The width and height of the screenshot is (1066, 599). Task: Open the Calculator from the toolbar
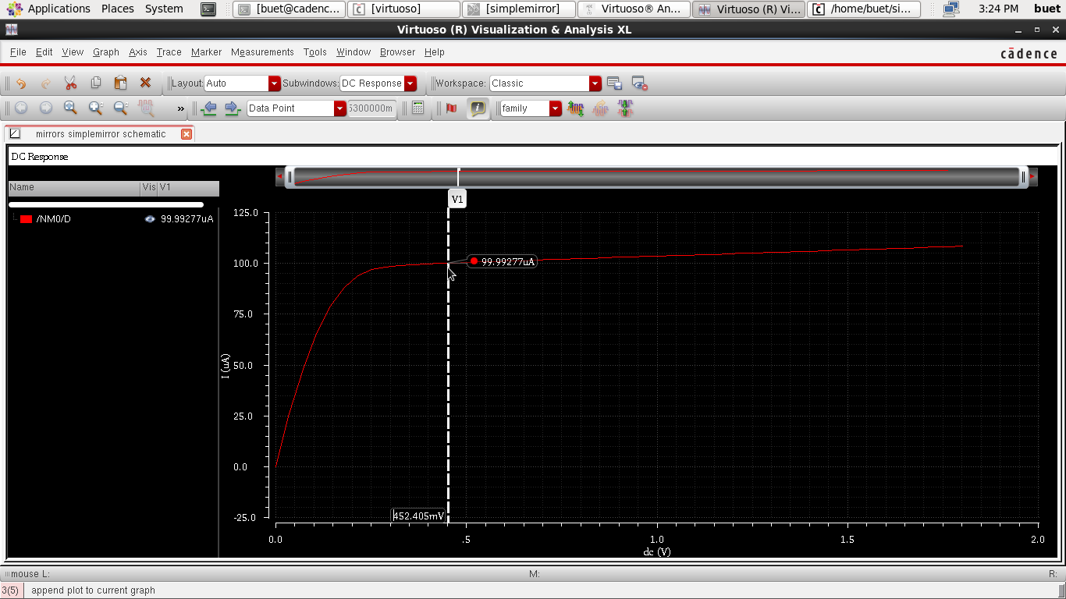point(416,108)
